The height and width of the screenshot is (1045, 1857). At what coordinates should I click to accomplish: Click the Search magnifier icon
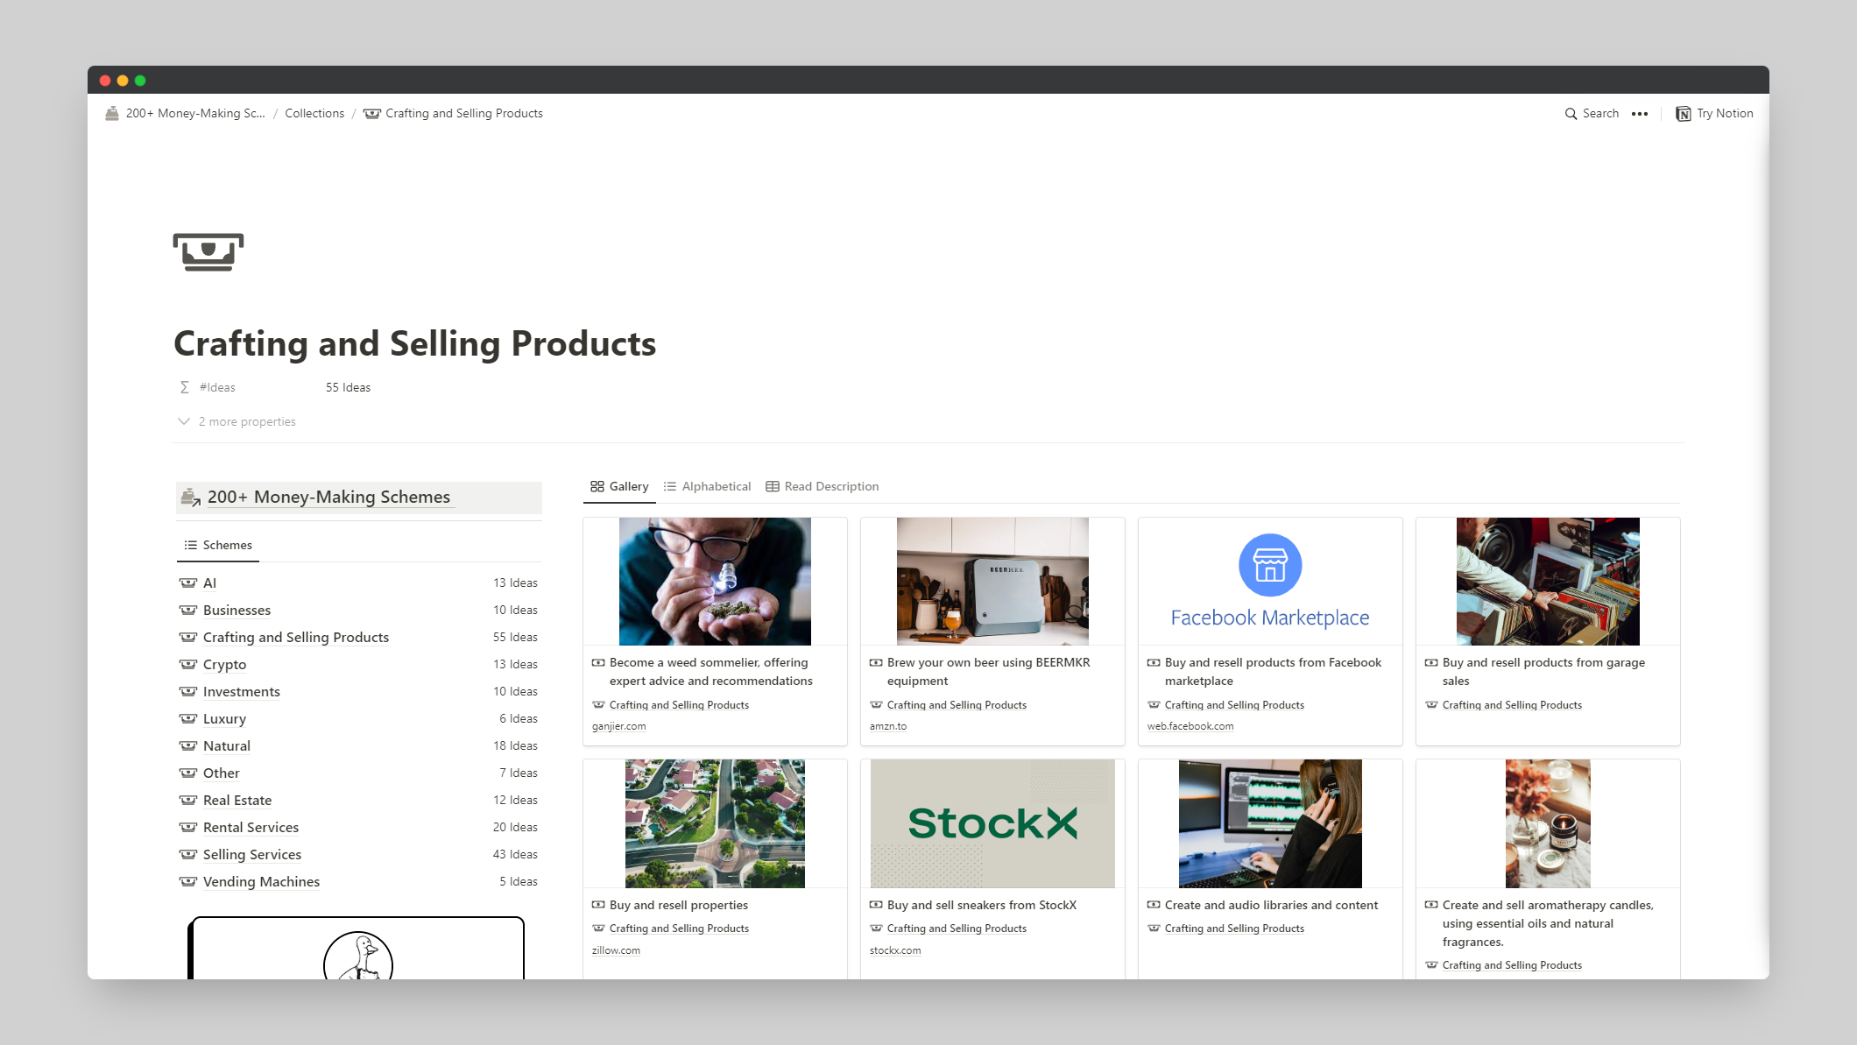[x=1571, y=114]
